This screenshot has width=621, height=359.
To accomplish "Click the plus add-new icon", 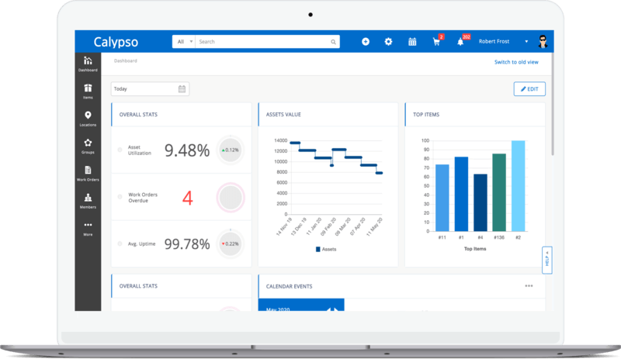I will click(366, 42).
